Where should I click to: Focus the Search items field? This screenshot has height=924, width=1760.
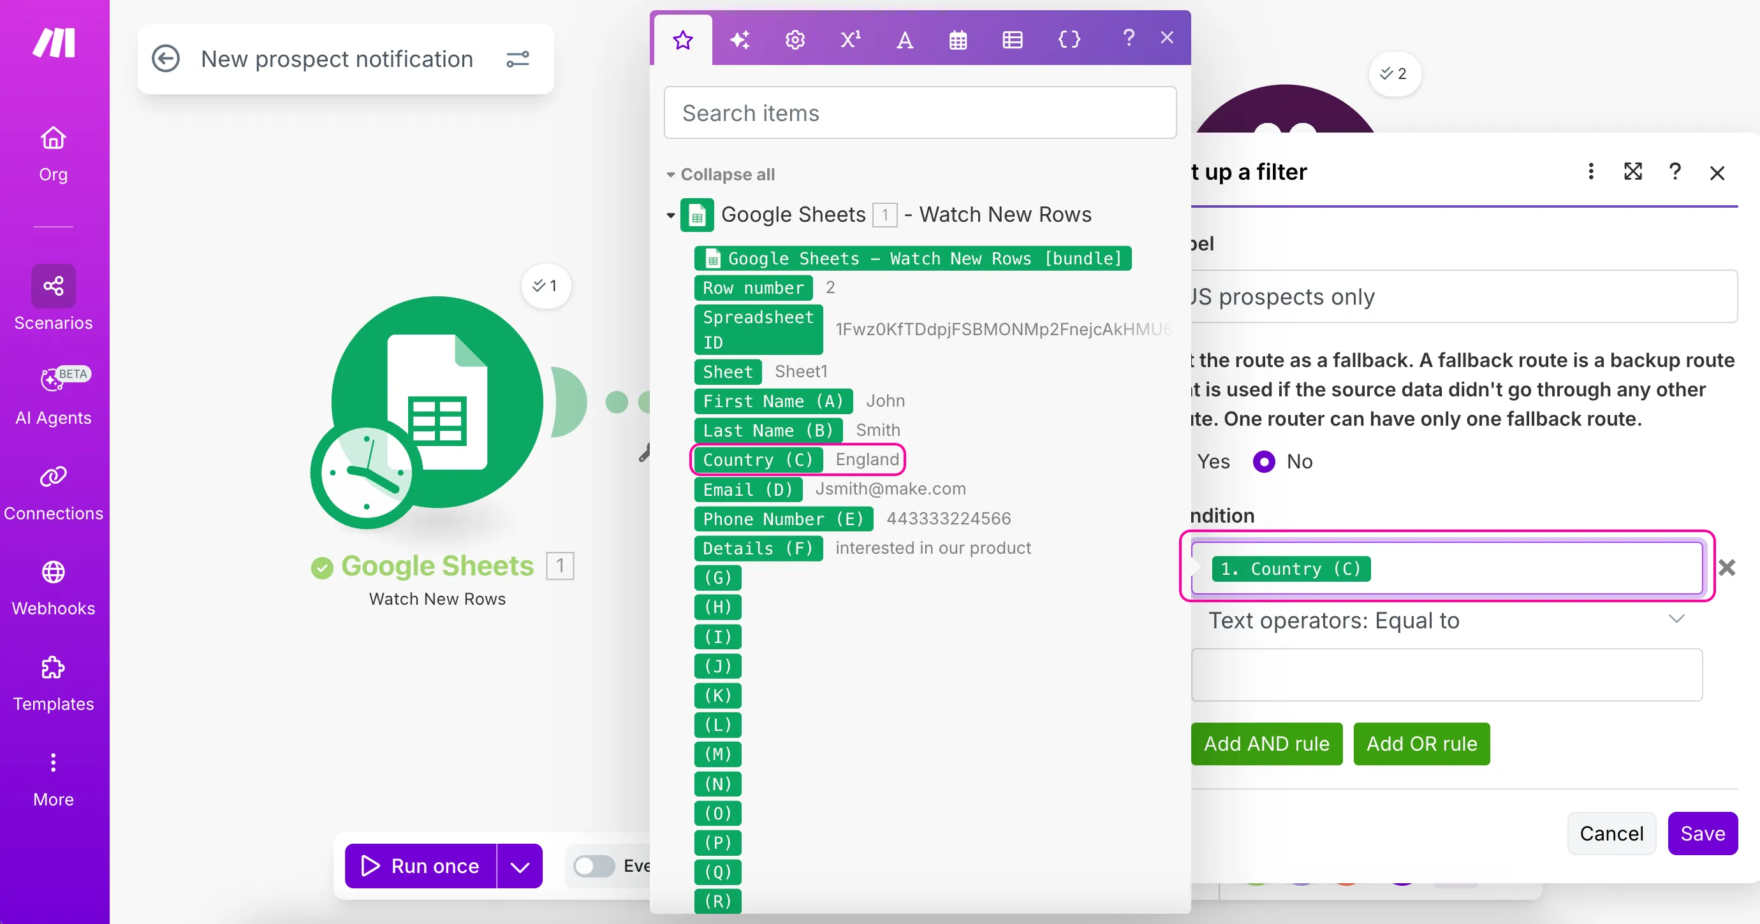920,113
